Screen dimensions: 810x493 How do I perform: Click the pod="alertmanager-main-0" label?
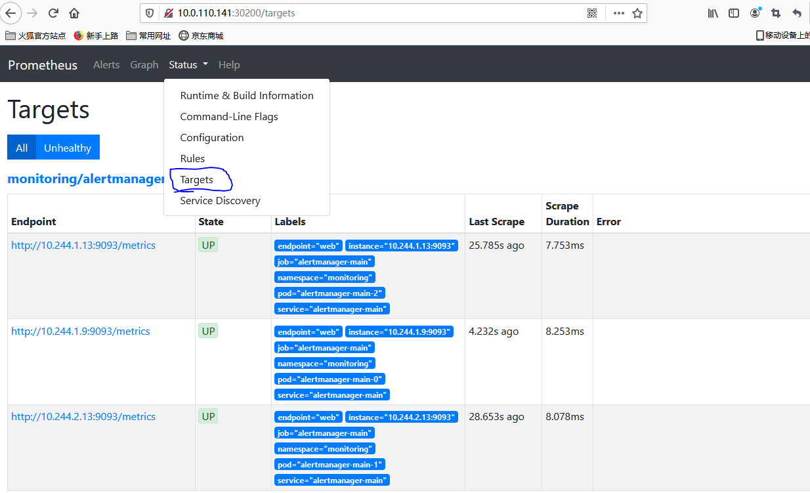[x=330, y=379]
